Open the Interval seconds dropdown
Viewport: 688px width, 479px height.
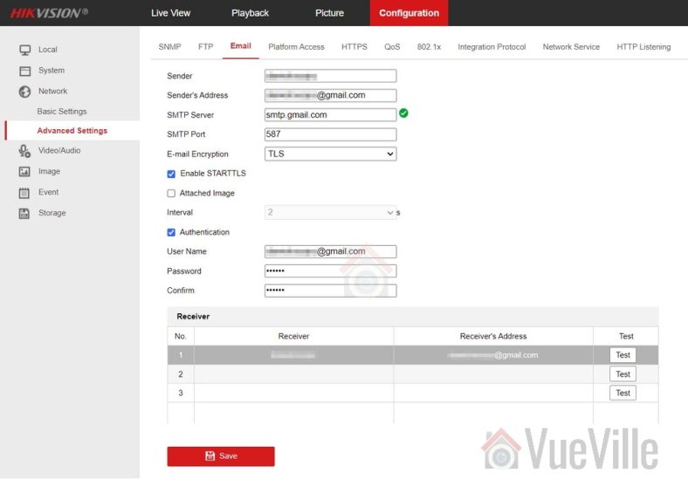[330, 212]
